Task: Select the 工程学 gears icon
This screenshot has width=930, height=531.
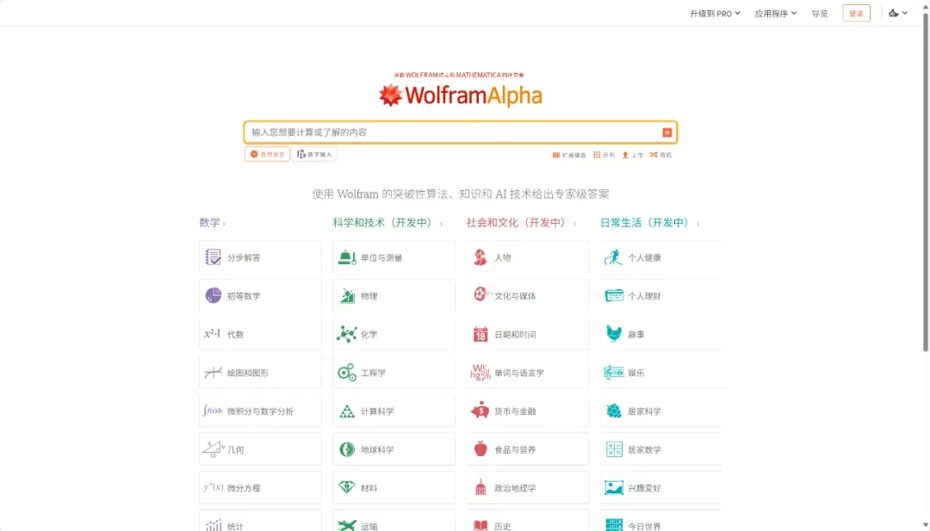Action: [x=346, y=373]
